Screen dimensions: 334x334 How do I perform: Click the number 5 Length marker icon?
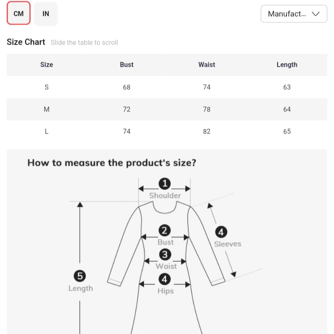click(80, 276)
